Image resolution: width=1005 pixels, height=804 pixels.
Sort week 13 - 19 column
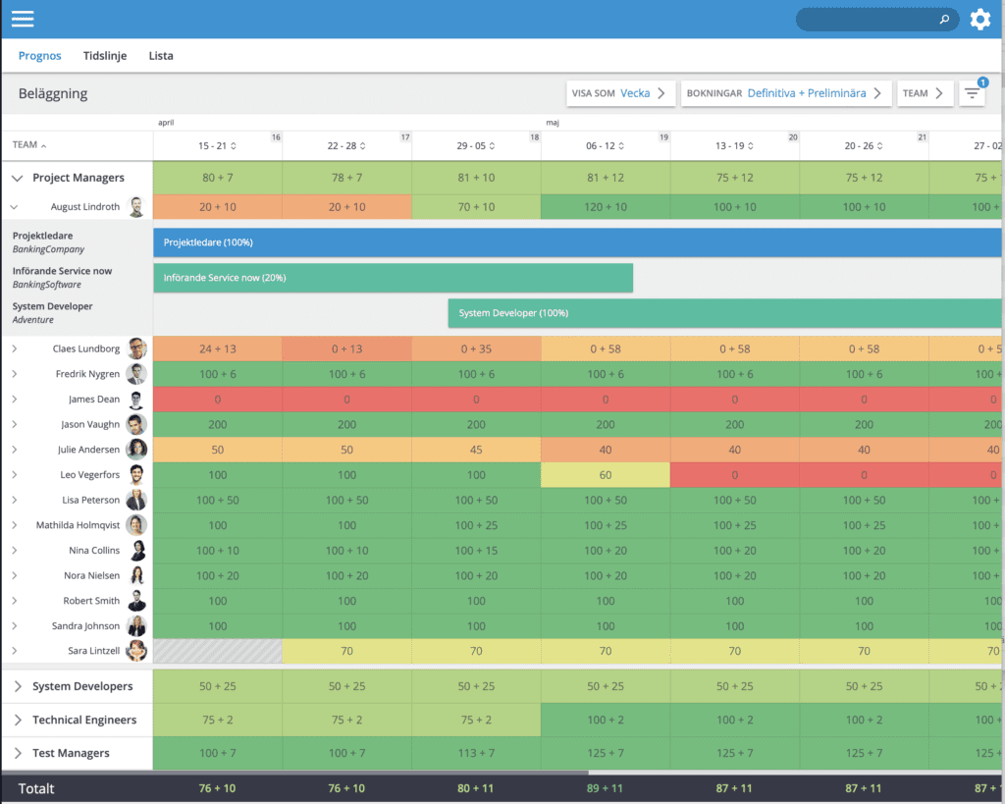751,146
